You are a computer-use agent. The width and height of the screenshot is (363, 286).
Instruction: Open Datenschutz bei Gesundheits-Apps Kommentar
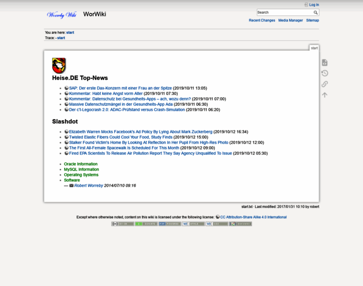point(130,99)
